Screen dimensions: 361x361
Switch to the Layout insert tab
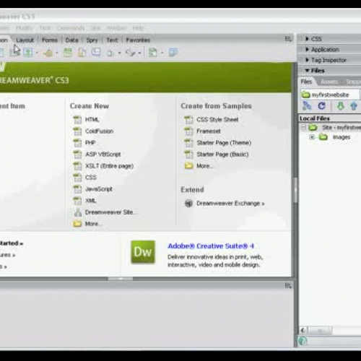pyautogui.click(x=25, y=40)
